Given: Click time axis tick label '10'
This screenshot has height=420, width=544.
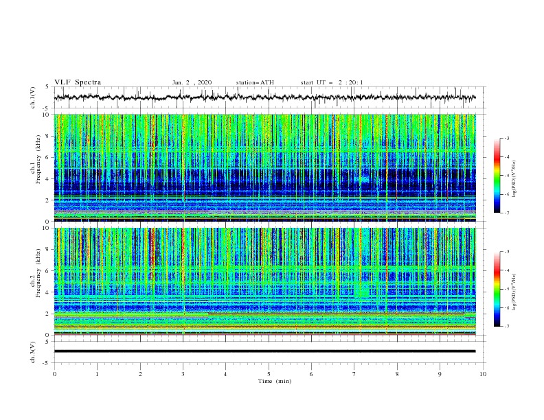Looking at the screenshot, I should click(483, 374).
